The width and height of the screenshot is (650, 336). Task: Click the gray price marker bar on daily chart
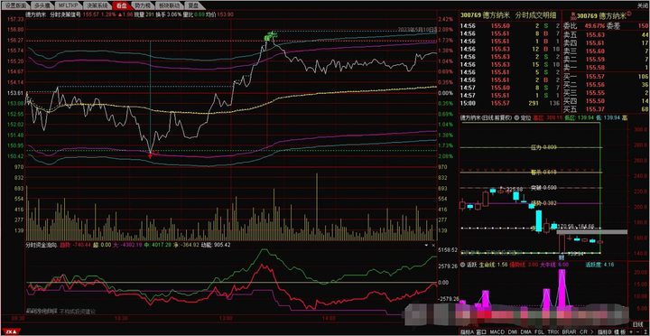pos(592,232)
